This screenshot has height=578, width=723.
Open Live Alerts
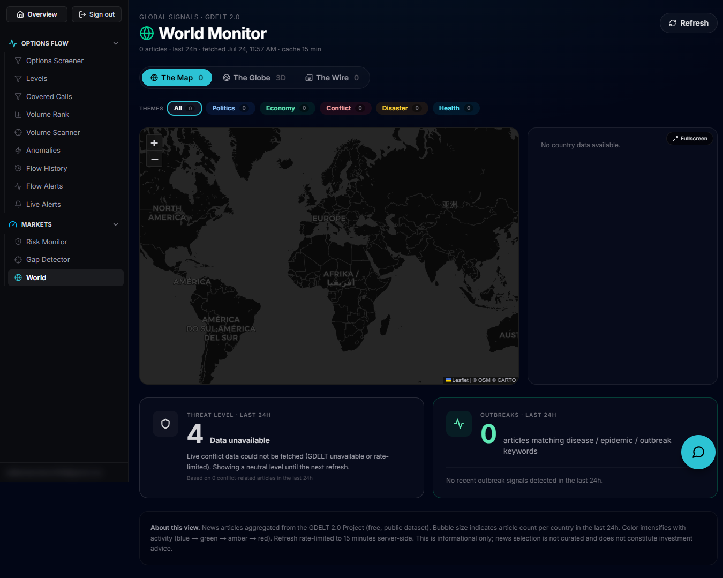[66, 205]
